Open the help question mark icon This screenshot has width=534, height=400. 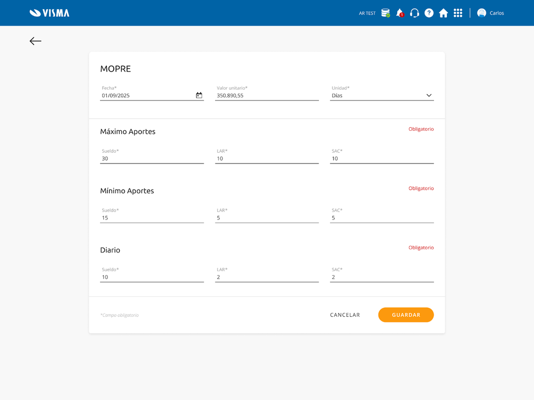point(429,13)
